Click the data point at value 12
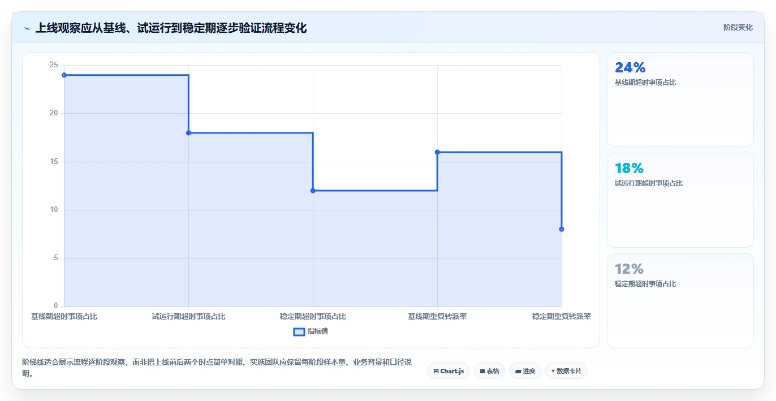 click(313, 191)
